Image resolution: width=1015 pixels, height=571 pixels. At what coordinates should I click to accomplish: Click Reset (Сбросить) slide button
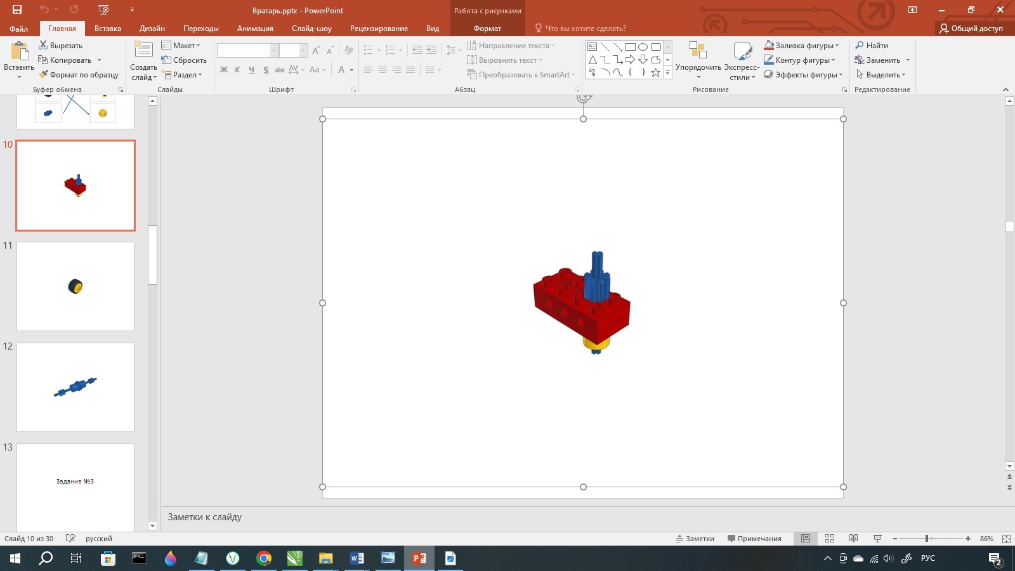(185, 60)
